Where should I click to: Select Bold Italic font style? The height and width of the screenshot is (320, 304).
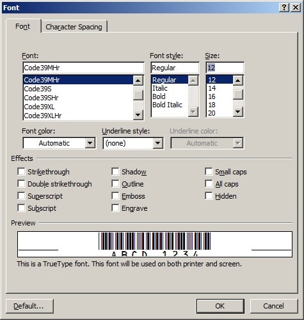[x=170, y=105]
